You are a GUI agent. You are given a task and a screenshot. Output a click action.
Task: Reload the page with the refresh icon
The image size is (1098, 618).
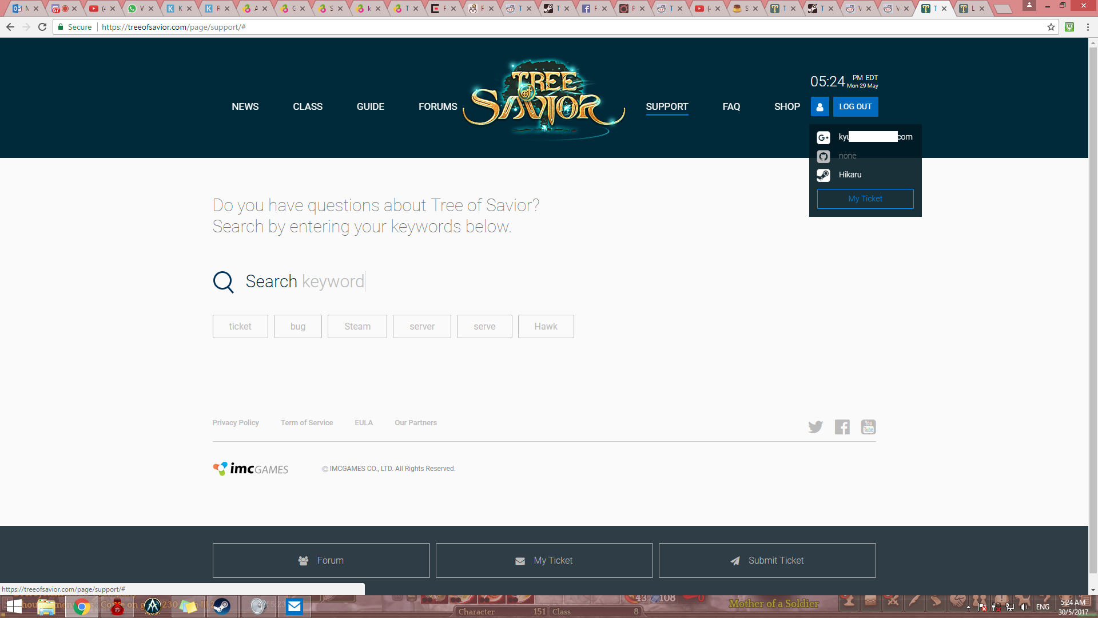42,27
